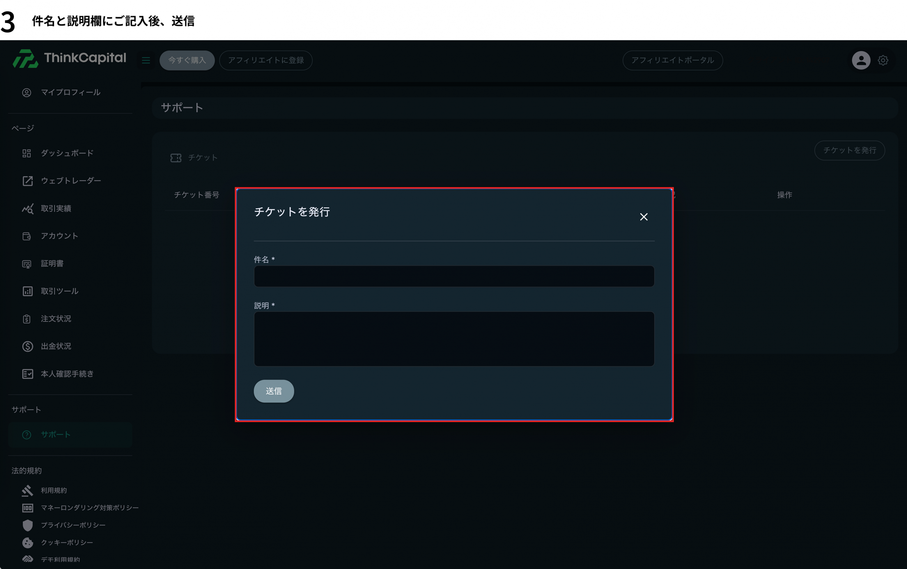Click the 出金状況 dollar icon
Image resolution: width=907 pixels, height=569 pixels.
[x=28, y=346]
